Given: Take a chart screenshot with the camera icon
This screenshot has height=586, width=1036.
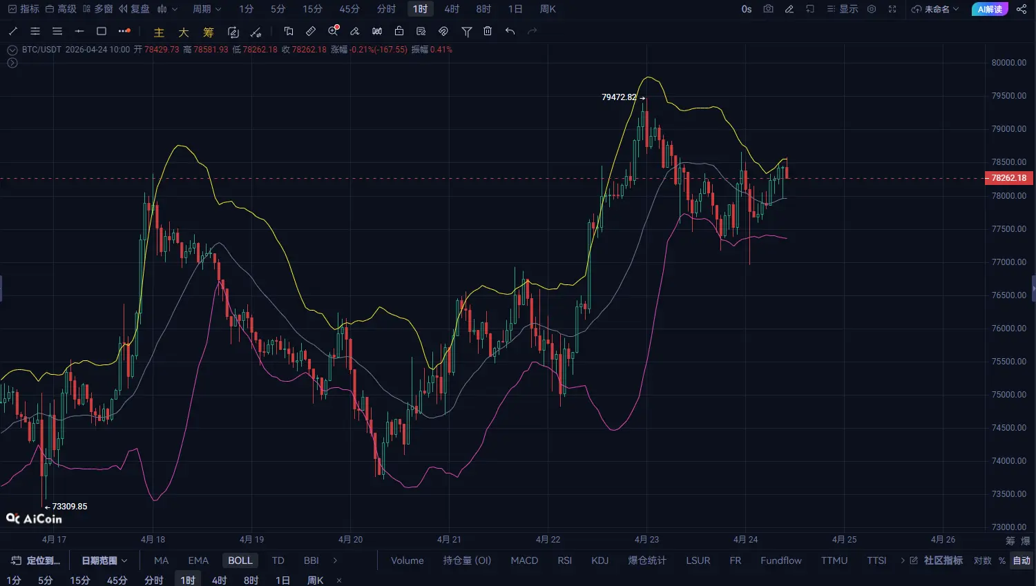Looking at the screenshot, I should pos(768,9).
